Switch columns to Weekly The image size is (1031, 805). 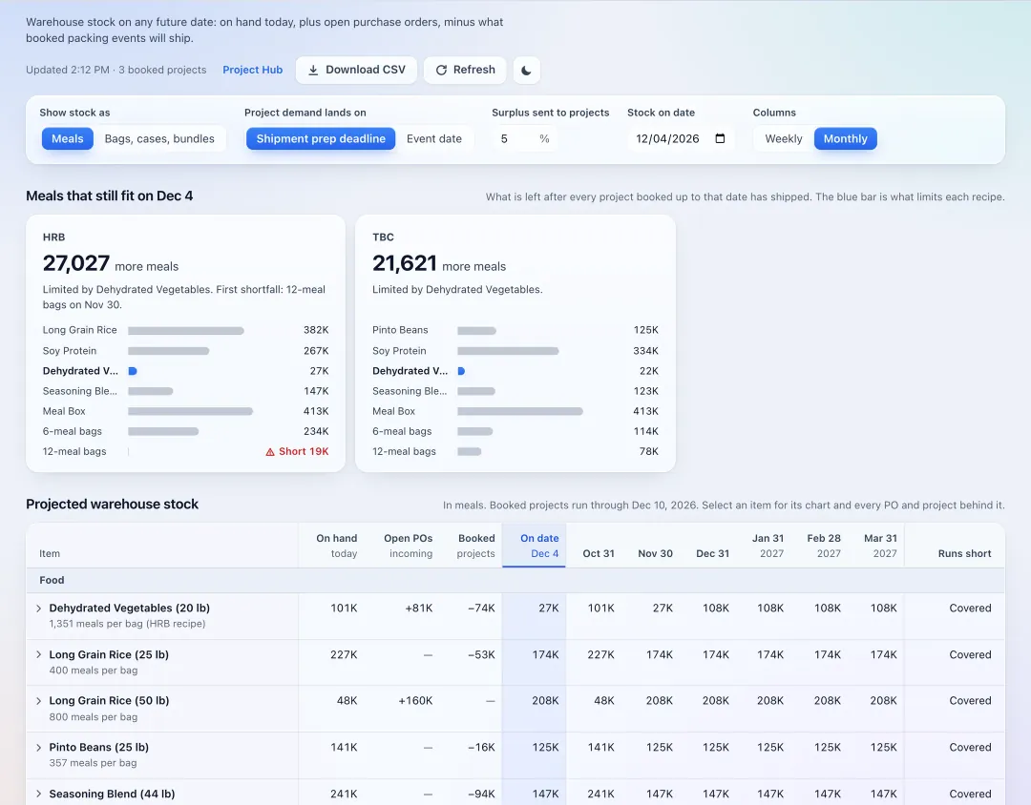[784, 138]
